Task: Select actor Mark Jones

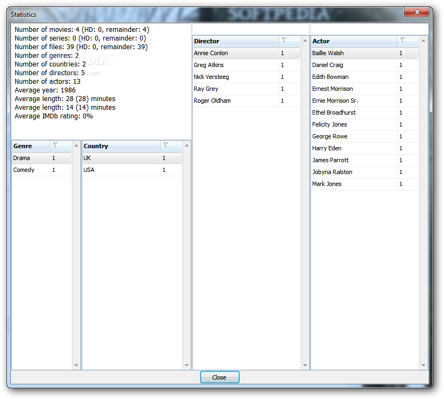Action: click(x=365, y=184)
